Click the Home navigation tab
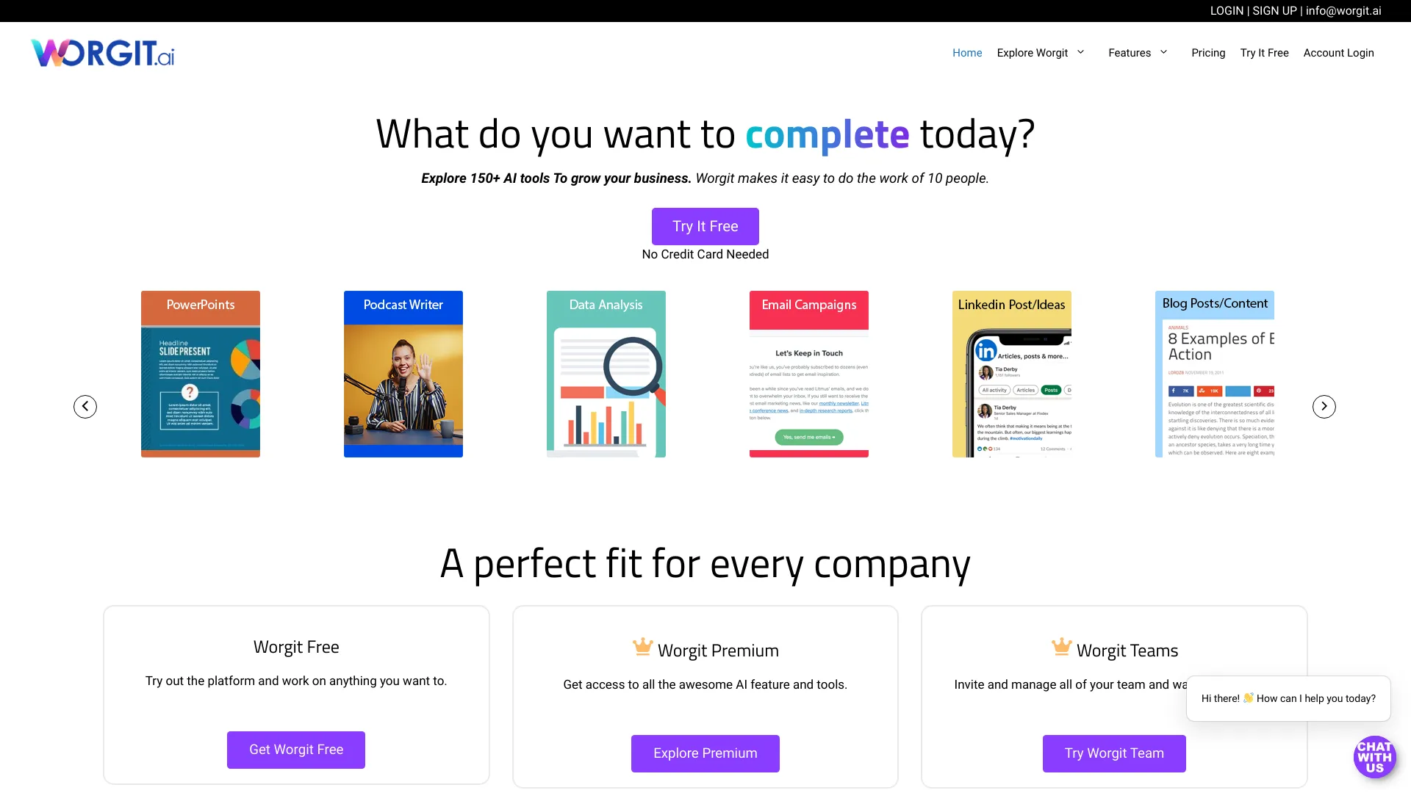 (x=966, y=52)
